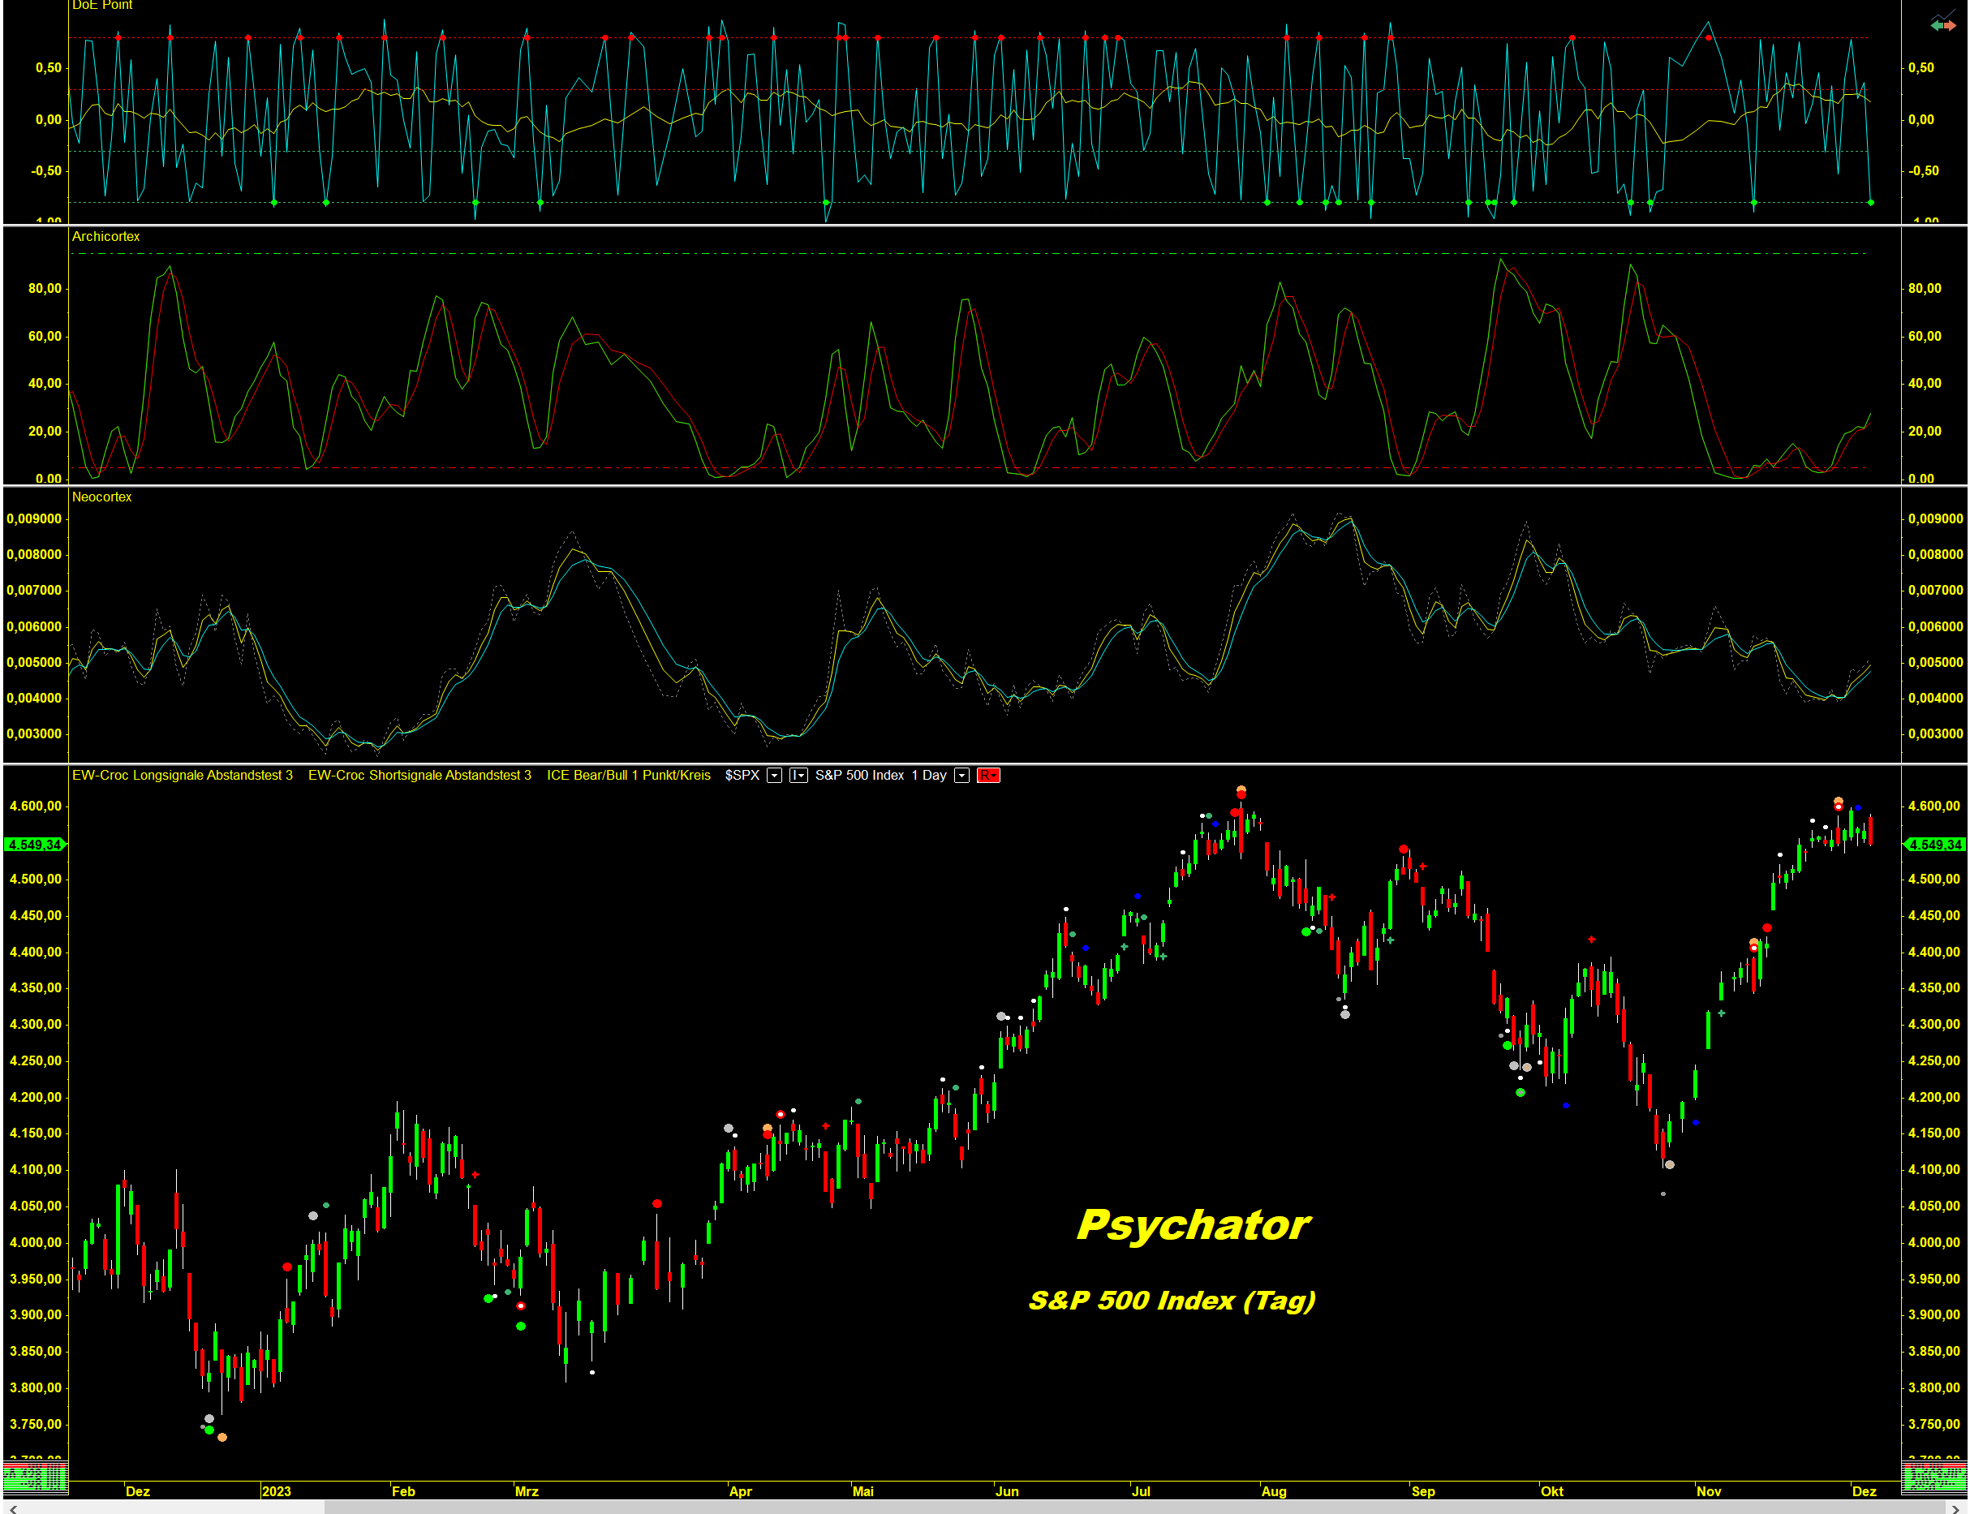The width and height of the screenshot is (1970, 1514).
Task: Click the Neocortex indicator label
Action: 101,497
